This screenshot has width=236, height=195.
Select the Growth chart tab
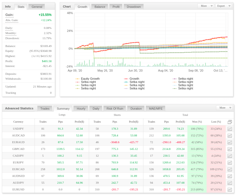tap(82, 7)
